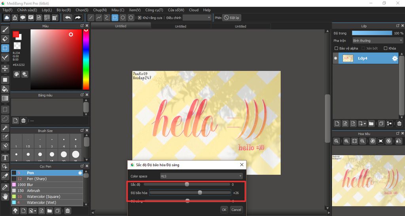Open the cloud icon in top toolbar
The width and height of the screenshot is (405, 216).
[7, 17]
